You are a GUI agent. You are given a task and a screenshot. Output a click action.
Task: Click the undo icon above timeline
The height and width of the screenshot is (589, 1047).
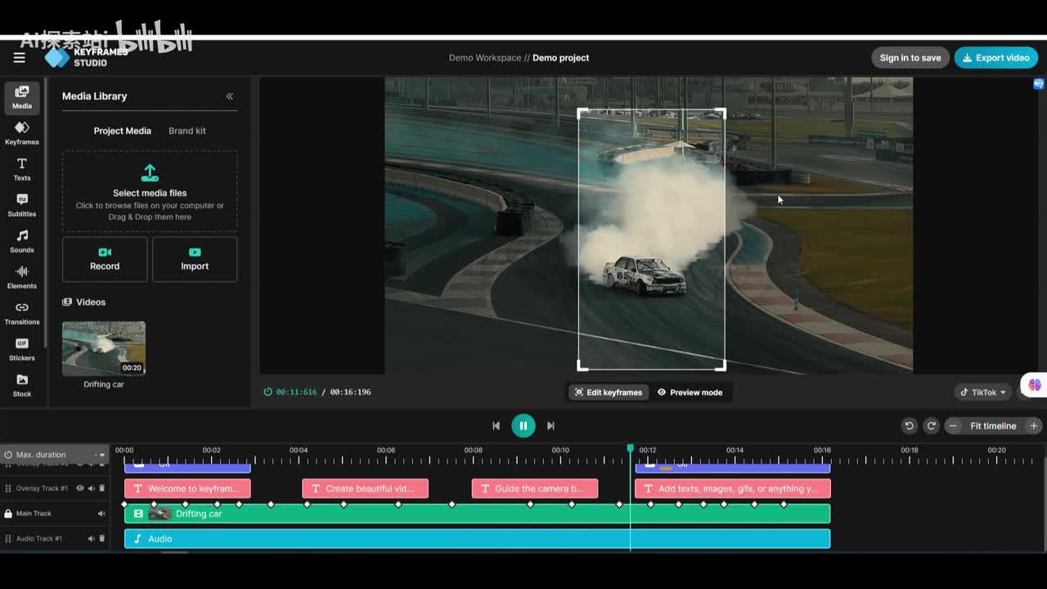tap(909, 425)
